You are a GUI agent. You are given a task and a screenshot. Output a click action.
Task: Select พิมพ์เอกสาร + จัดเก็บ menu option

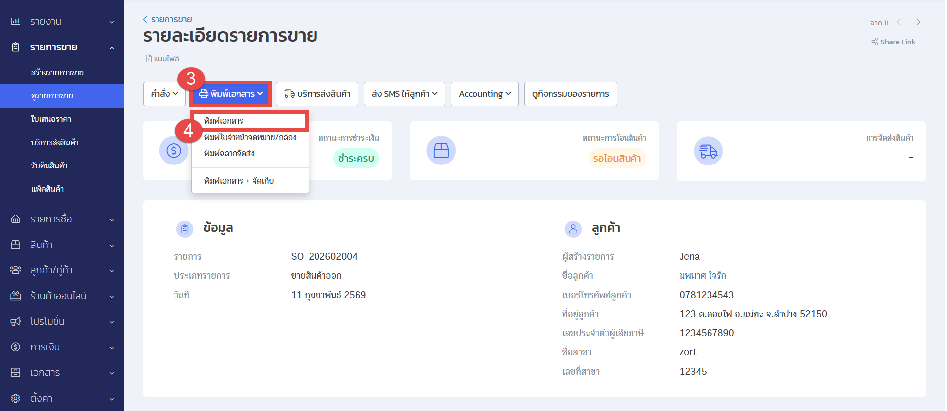tap(239, 181)
